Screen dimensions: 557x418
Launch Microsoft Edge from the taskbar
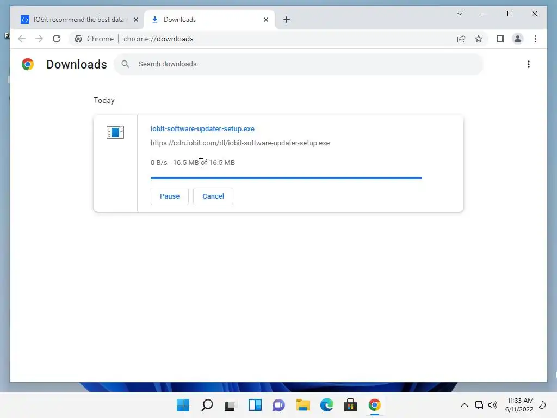tap(326, 405)
